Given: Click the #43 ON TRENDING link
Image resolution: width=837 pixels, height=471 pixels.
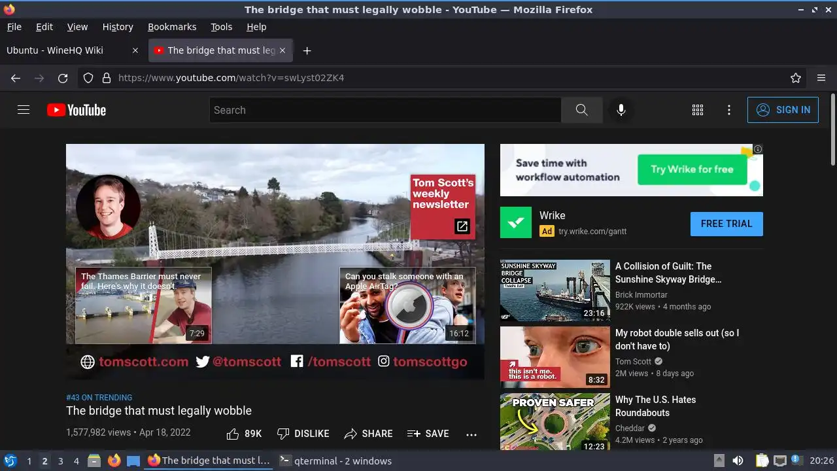Looking at the screenshot, I should click(x=99, y=398).
